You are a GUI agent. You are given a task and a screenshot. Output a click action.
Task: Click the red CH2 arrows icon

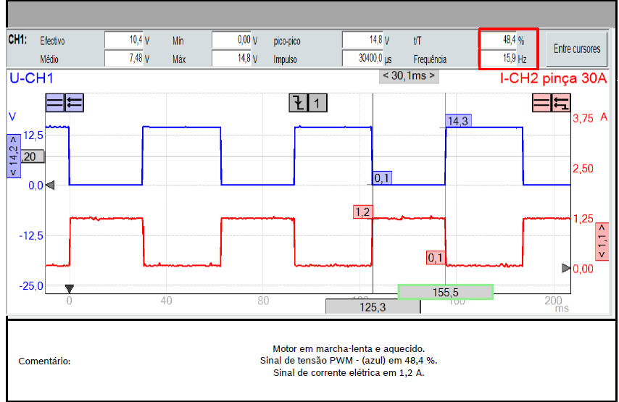pos(560,104)
